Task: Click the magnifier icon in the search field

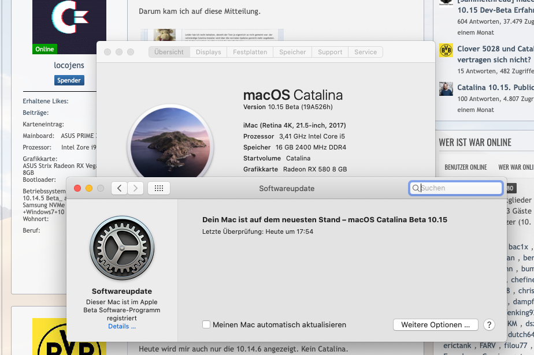Action: coord(416,188)
